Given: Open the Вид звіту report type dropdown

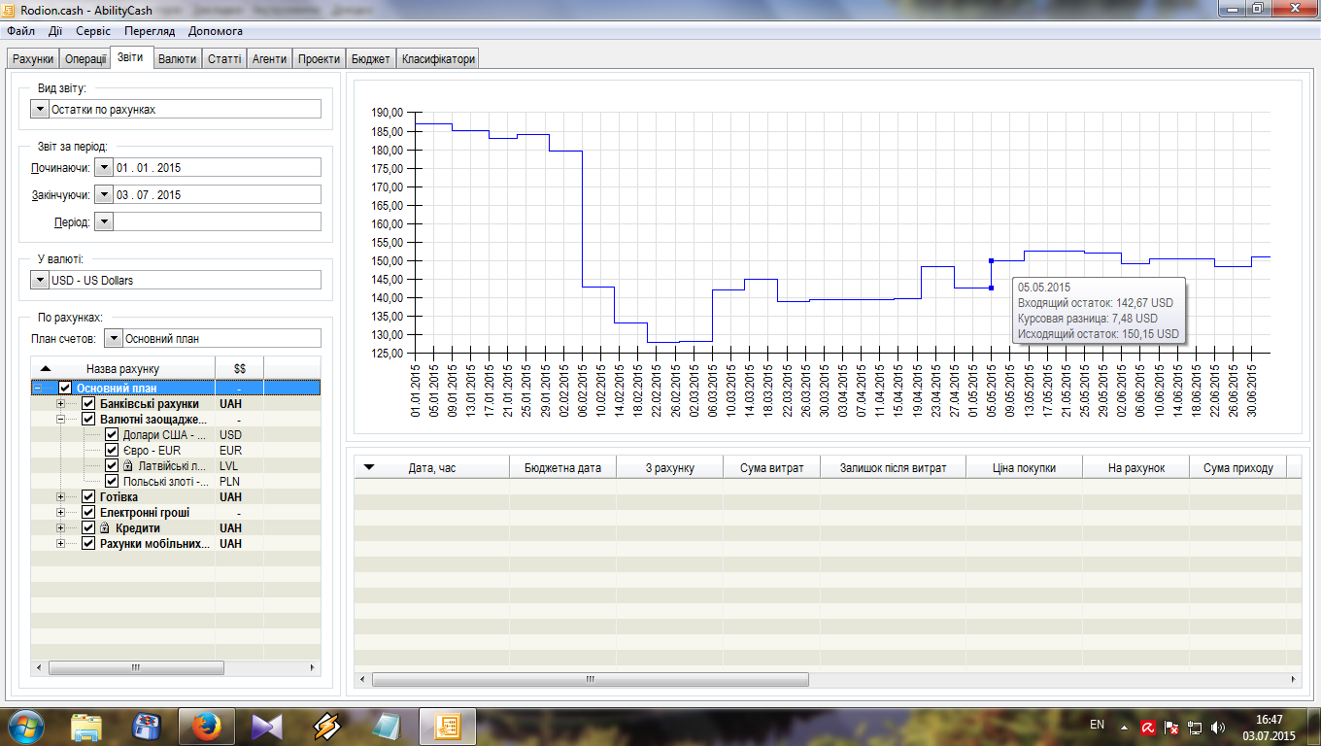Looking at the screenshot, I should pyautogui.click(x=39, y=110).
